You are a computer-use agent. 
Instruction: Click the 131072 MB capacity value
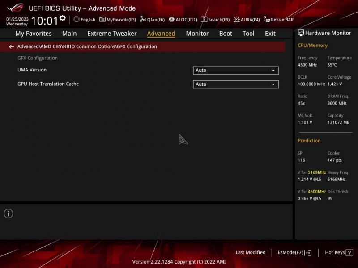[x=338, y=122]
